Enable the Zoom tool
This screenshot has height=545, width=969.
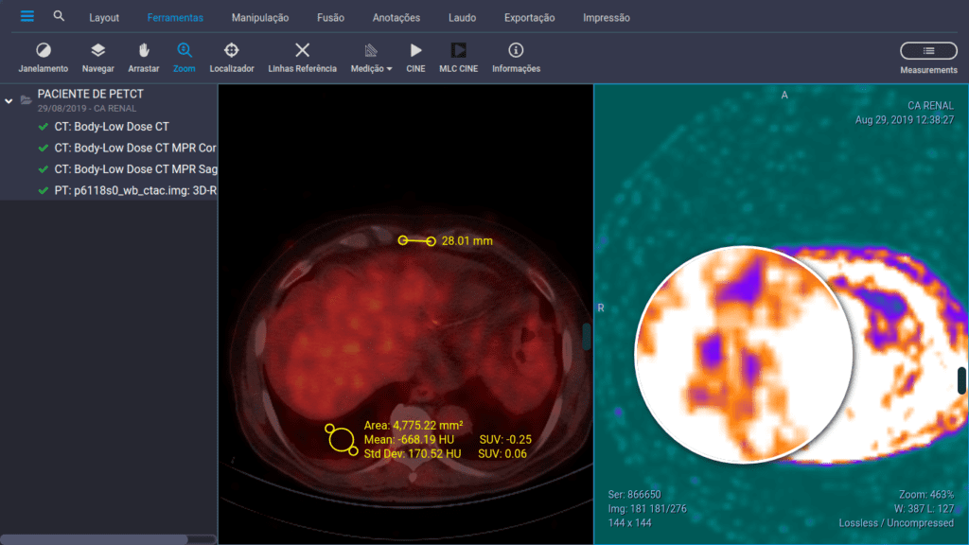[x=183, y=57]
